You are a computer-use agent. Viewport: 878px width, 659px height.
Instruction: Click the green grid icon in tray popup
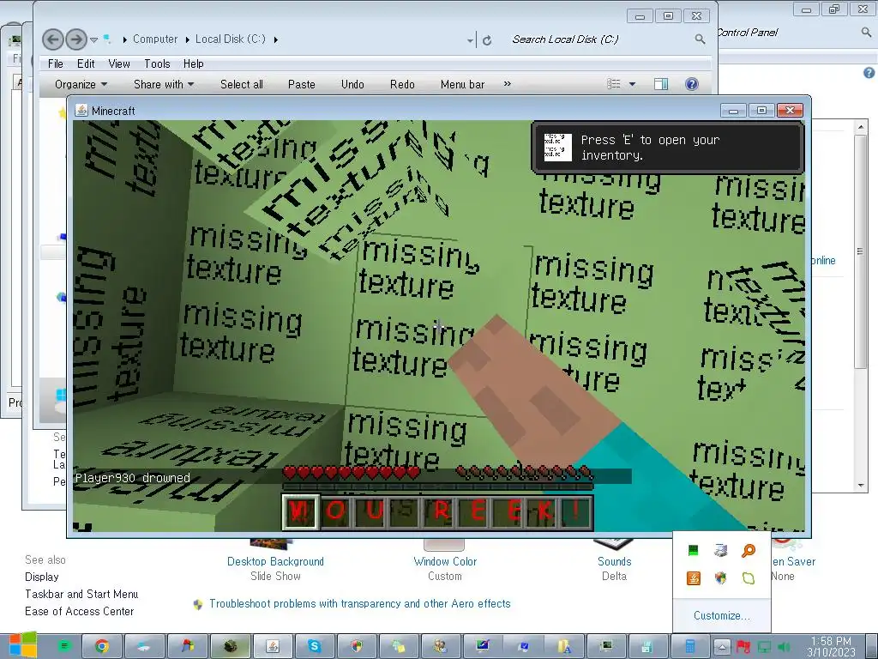693,551
